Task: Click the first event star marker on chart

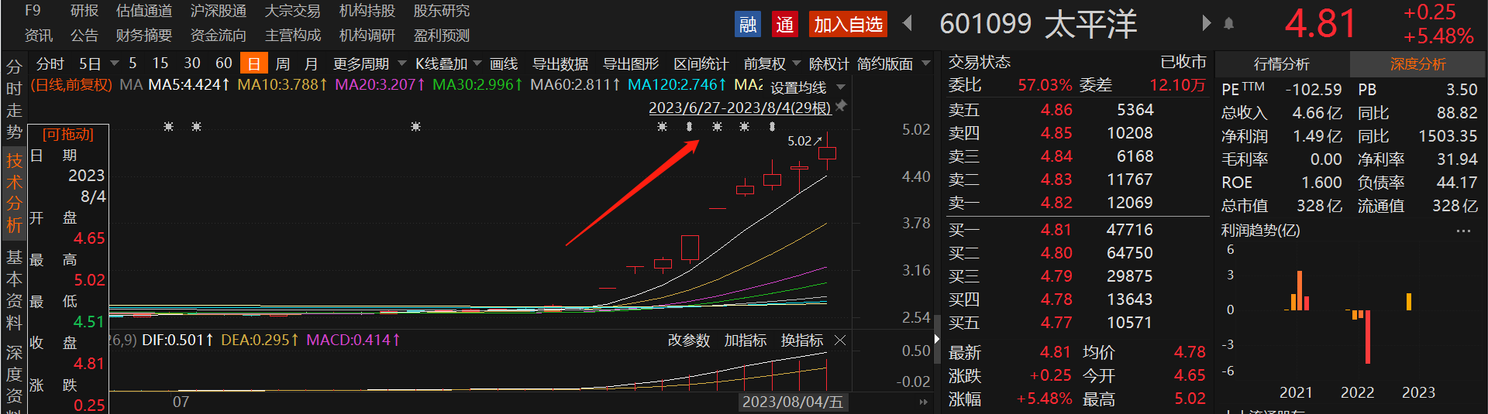Action: 168,126
